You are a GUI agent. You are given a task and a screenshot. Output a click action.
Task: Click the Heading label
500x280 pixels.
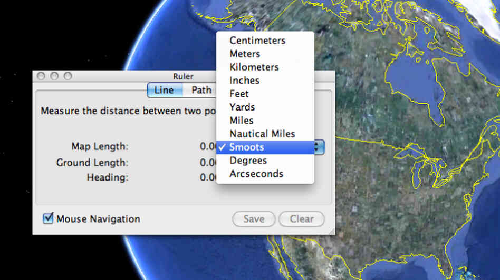(108, 177)
